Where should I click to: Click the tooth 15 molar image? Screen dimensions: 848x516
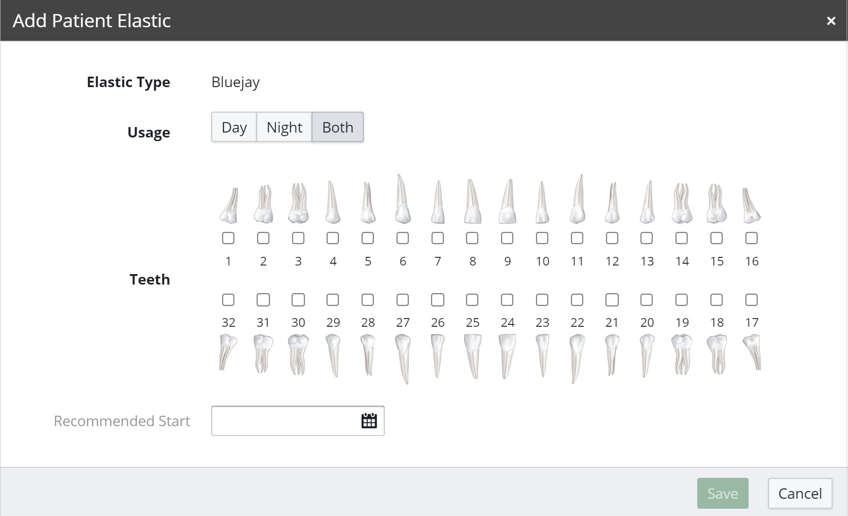click(717, 203)
